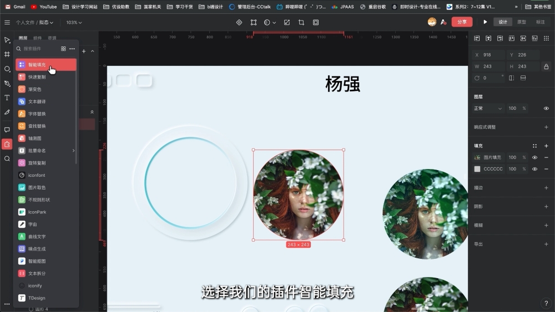Image resolution: width=555 pixels, height=312 pixels.
Task: Flip horizontal icon in design panel
Action: pyautogui.click(x=512, y=78)
